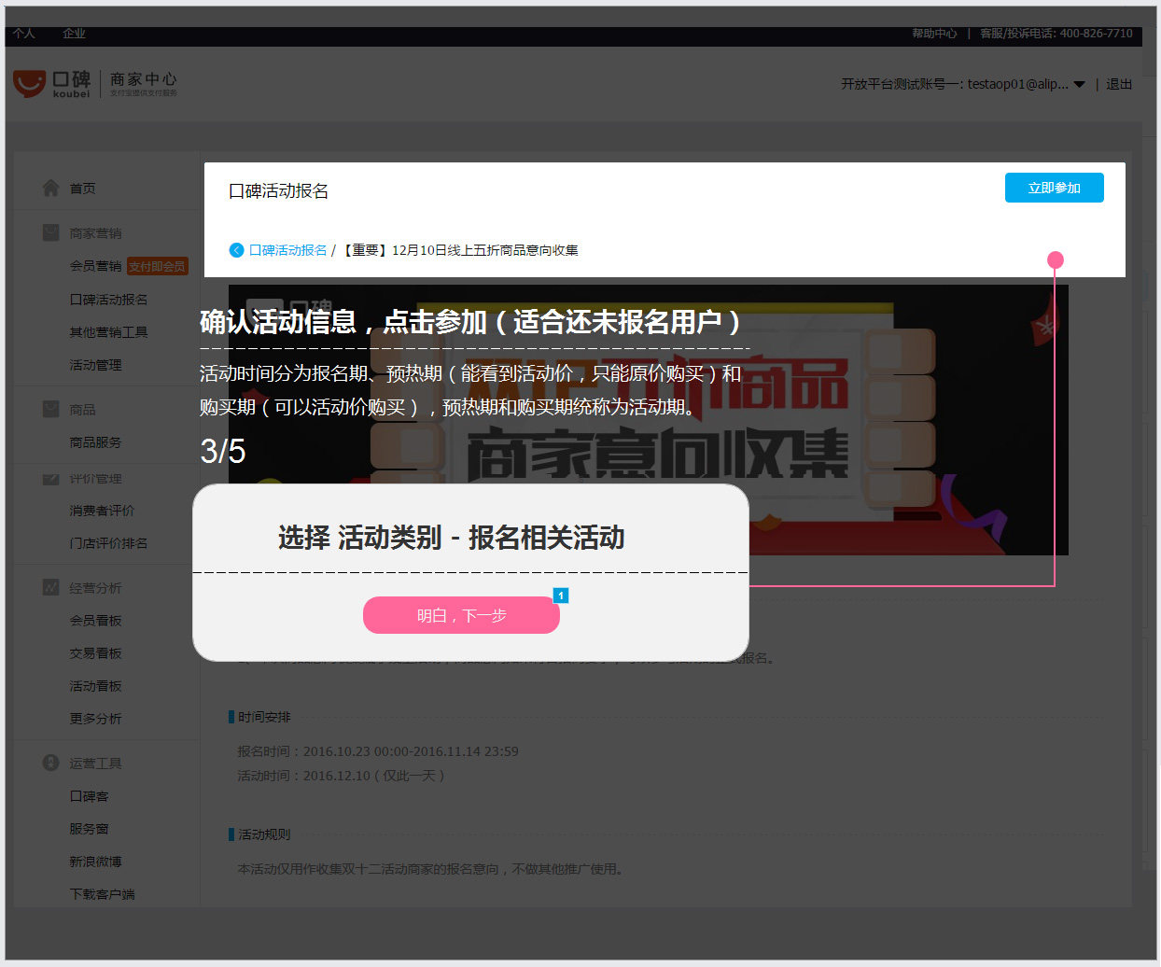Viewport: 1161px width, 967px height.
Task: Select 口碑活动报名 in the sidebar menu
Action: point(108,300)
